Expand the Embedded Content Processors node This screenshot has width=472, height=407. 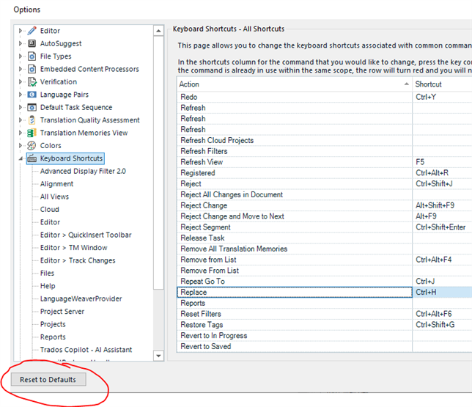21,69
